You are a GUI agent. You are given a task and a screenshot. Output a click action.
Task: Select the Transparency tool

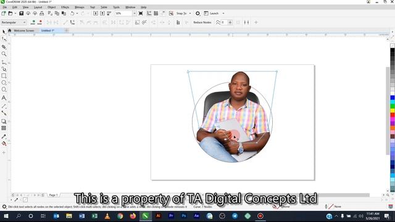point(4,128)
